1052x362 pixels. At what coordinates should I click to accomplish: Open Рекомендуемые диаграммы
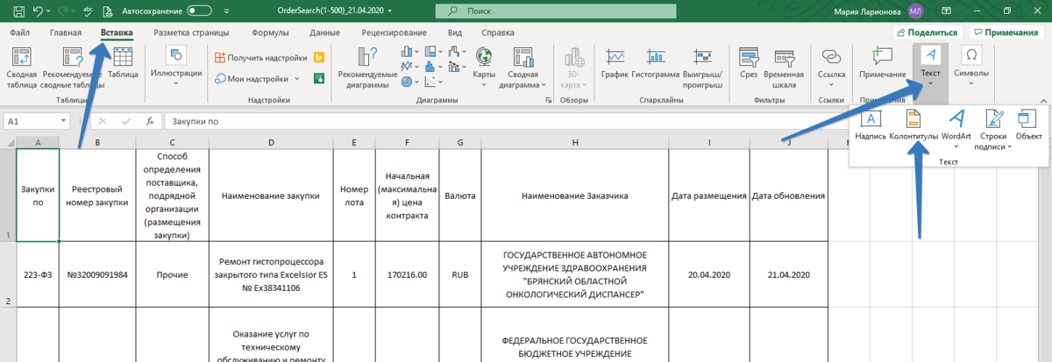click(x=368, y=67)
